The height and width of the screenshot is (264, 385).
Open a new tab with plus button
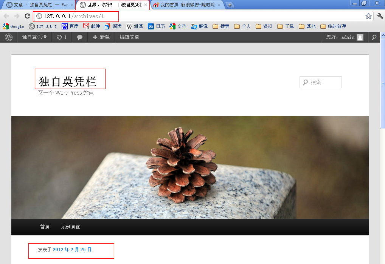tap(230, 5)
